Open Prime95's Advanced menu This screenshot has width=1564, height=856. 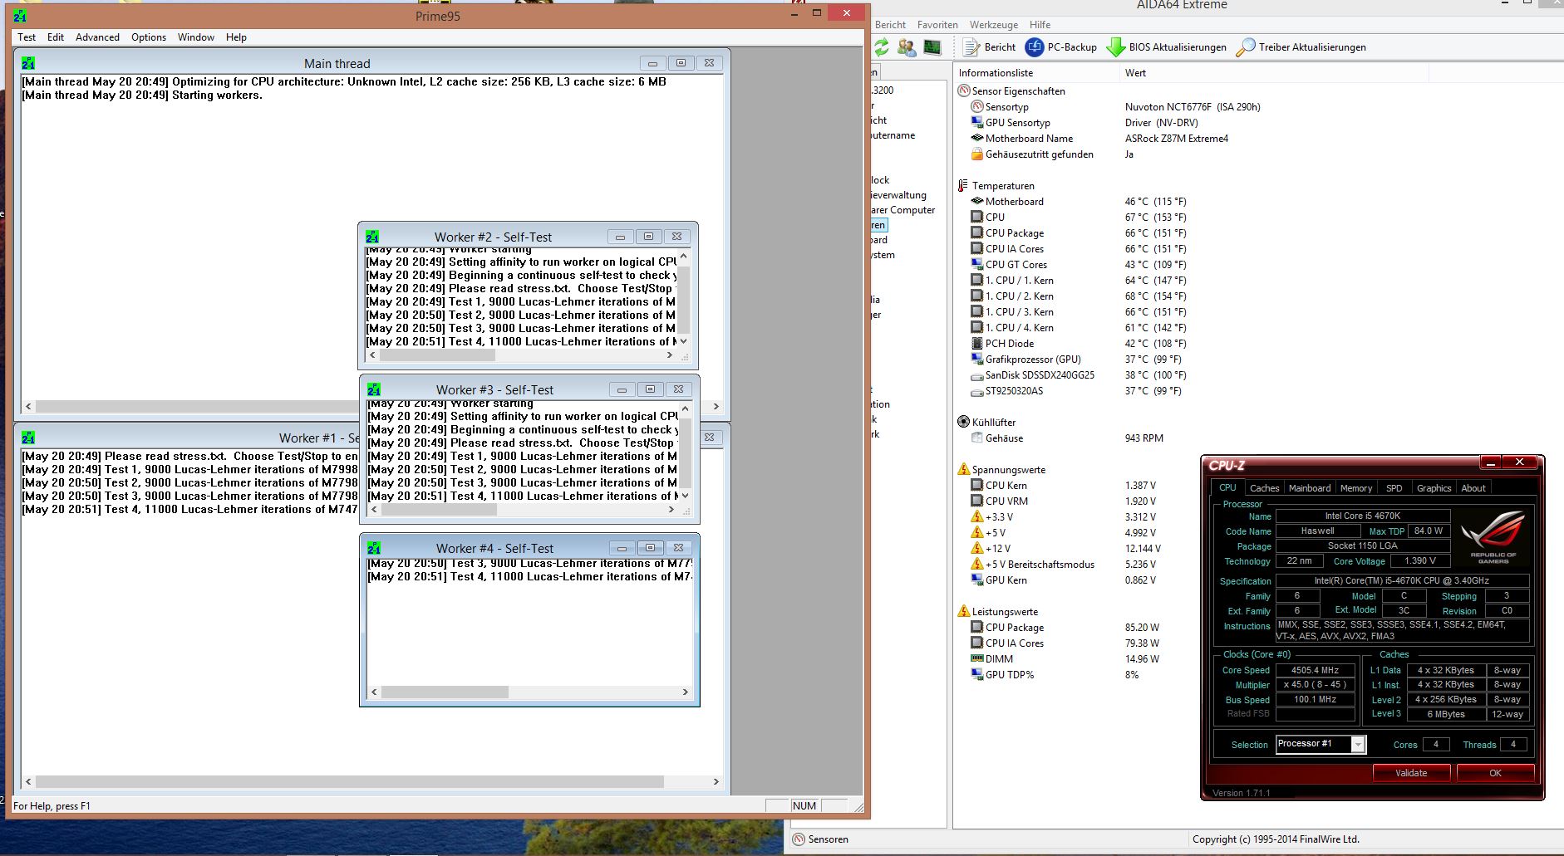click(x=97, y=37)
